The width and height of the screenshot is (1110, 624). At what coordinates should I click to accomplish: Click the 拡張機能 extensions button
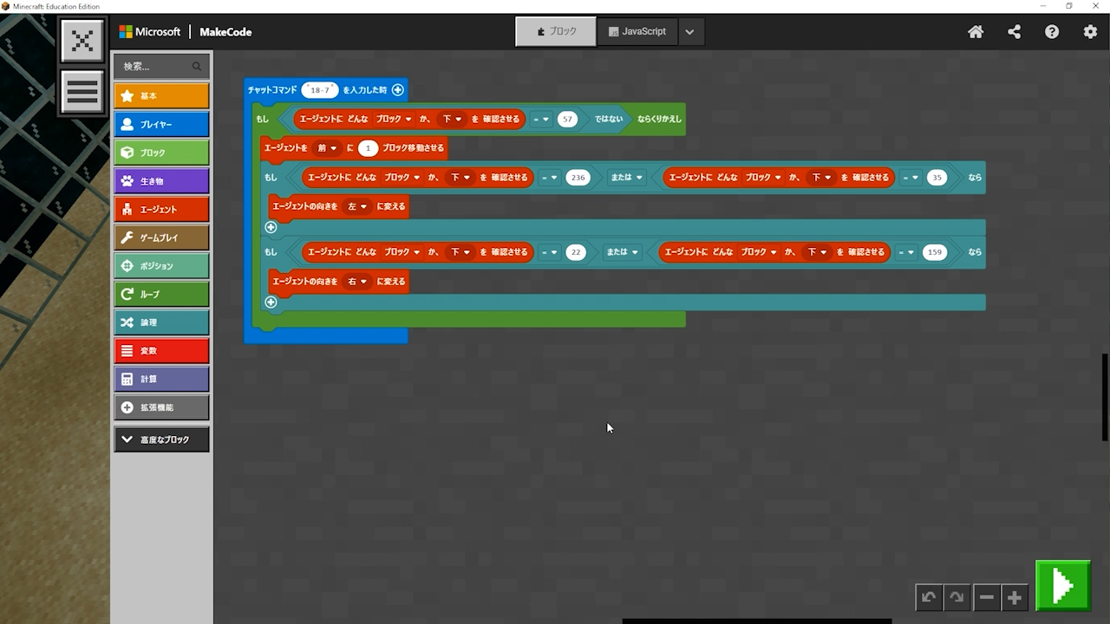(x=161, y=407)
